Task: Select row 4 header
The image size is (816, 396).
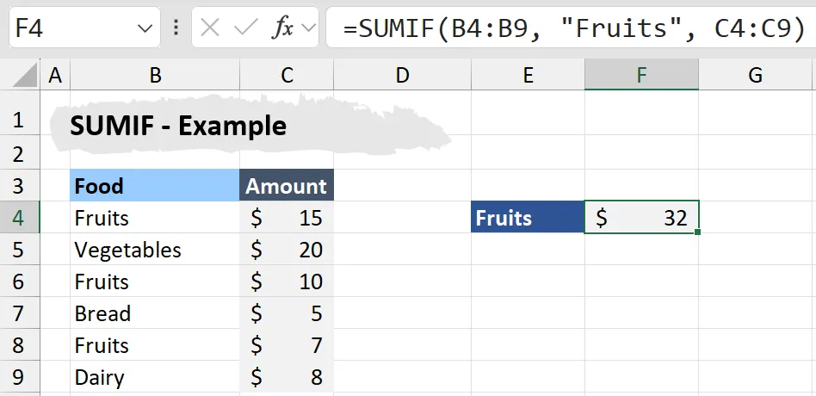Action: point(20,218)
